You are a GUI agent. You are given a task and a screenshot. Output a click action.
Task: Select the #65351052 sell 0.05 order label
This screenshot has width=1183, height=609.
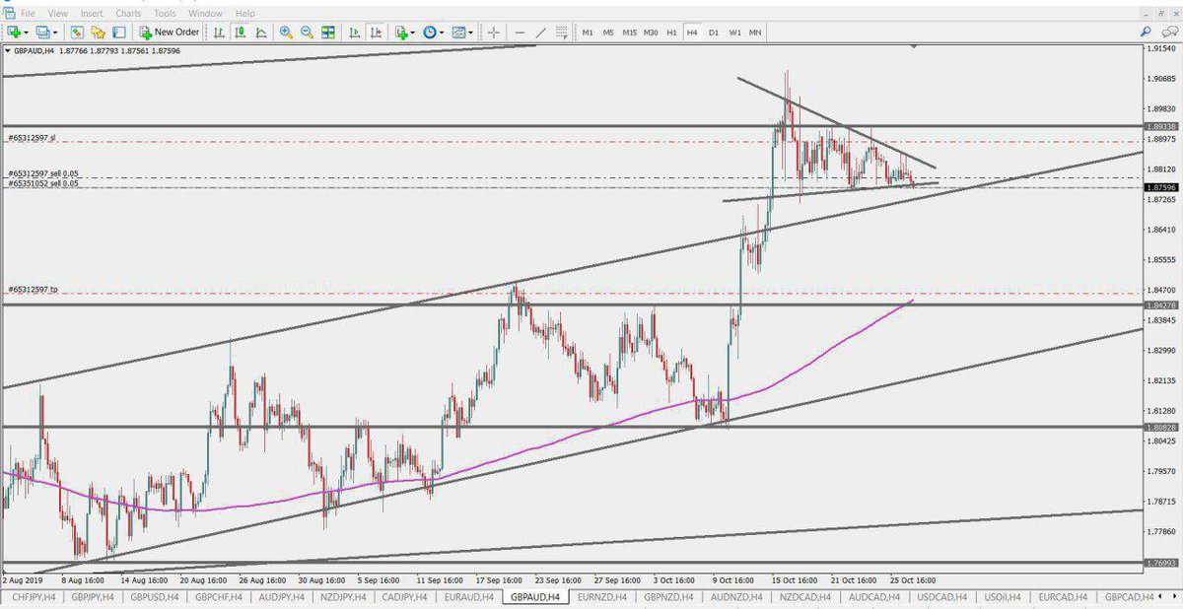click(43, 183)
